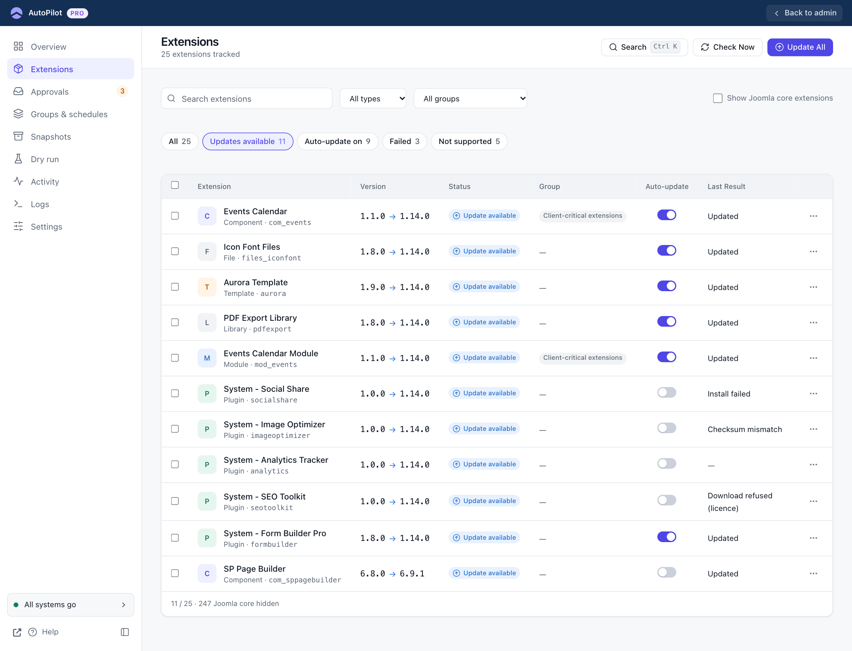Enable auto-update for SP Page Builder
The height and width of the screenshot is (651, 852).
point(667,572)
